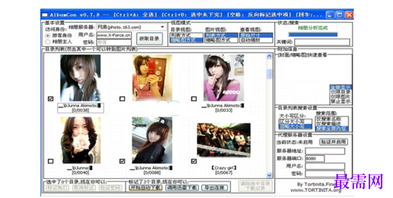Click the 当前状态:未启用 proxy status text

tap(294, 142)
